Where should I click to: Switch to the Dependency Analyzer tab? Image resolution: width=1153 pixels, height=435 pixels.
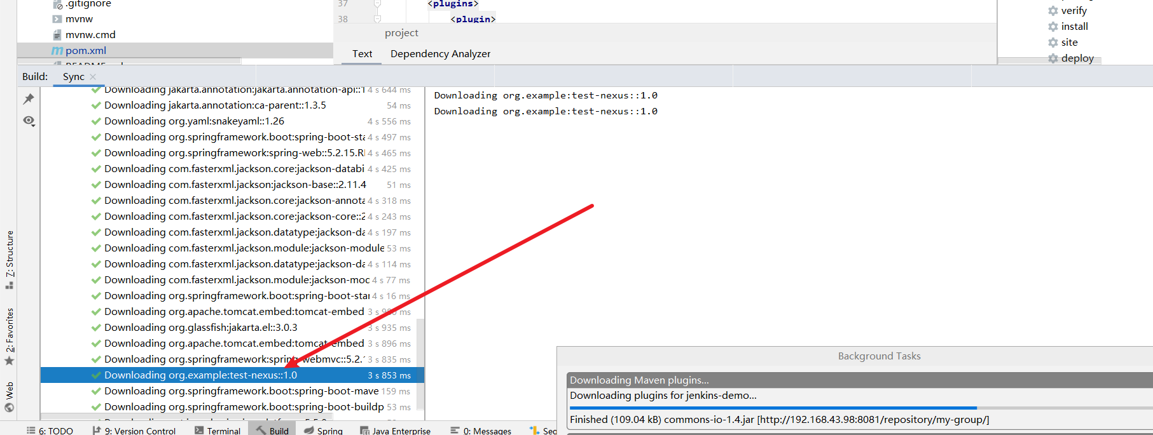point(440,54)
